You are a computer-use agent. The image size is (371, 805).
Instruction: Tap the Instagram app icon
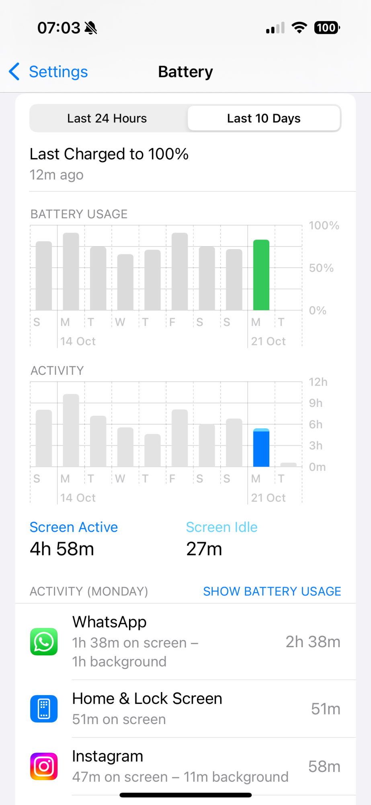click(x=44, y=766)
